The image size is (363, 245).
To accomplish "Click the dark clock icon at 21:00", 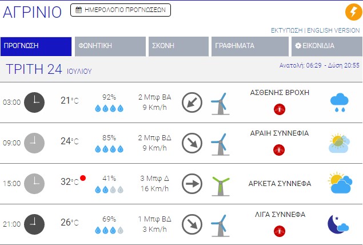I will point(34,224).
